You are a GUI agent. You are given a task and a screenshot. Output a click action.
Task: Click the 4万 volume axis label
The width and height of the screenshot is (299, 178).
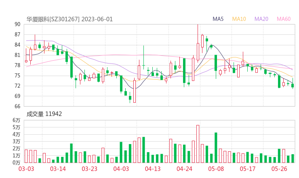tap(17, 134)
